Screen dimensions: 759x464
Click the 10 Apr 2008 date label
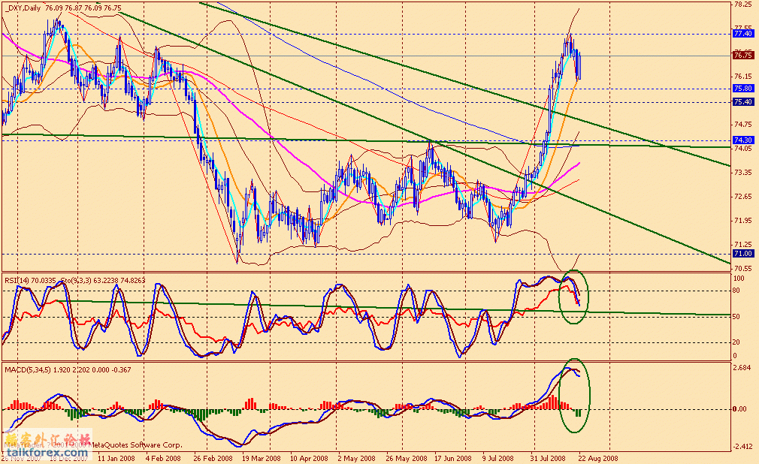coord(309,459)
